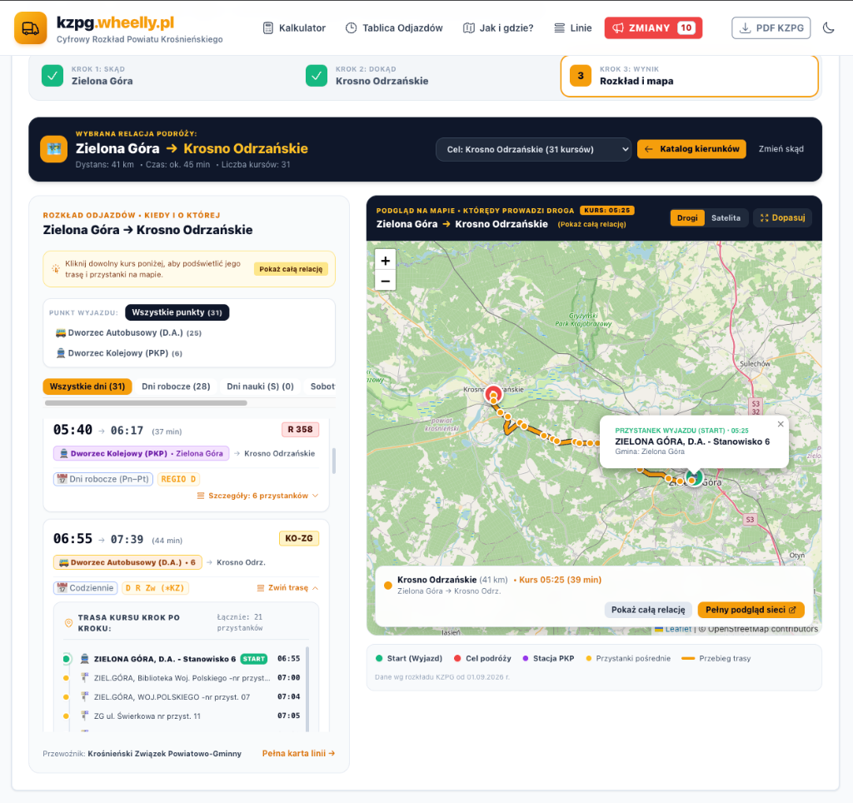Switch map to Drogi view
Image resolution: width=853 pixels, height=803 pixels.
pyautogui.click(x=687, y=217)
